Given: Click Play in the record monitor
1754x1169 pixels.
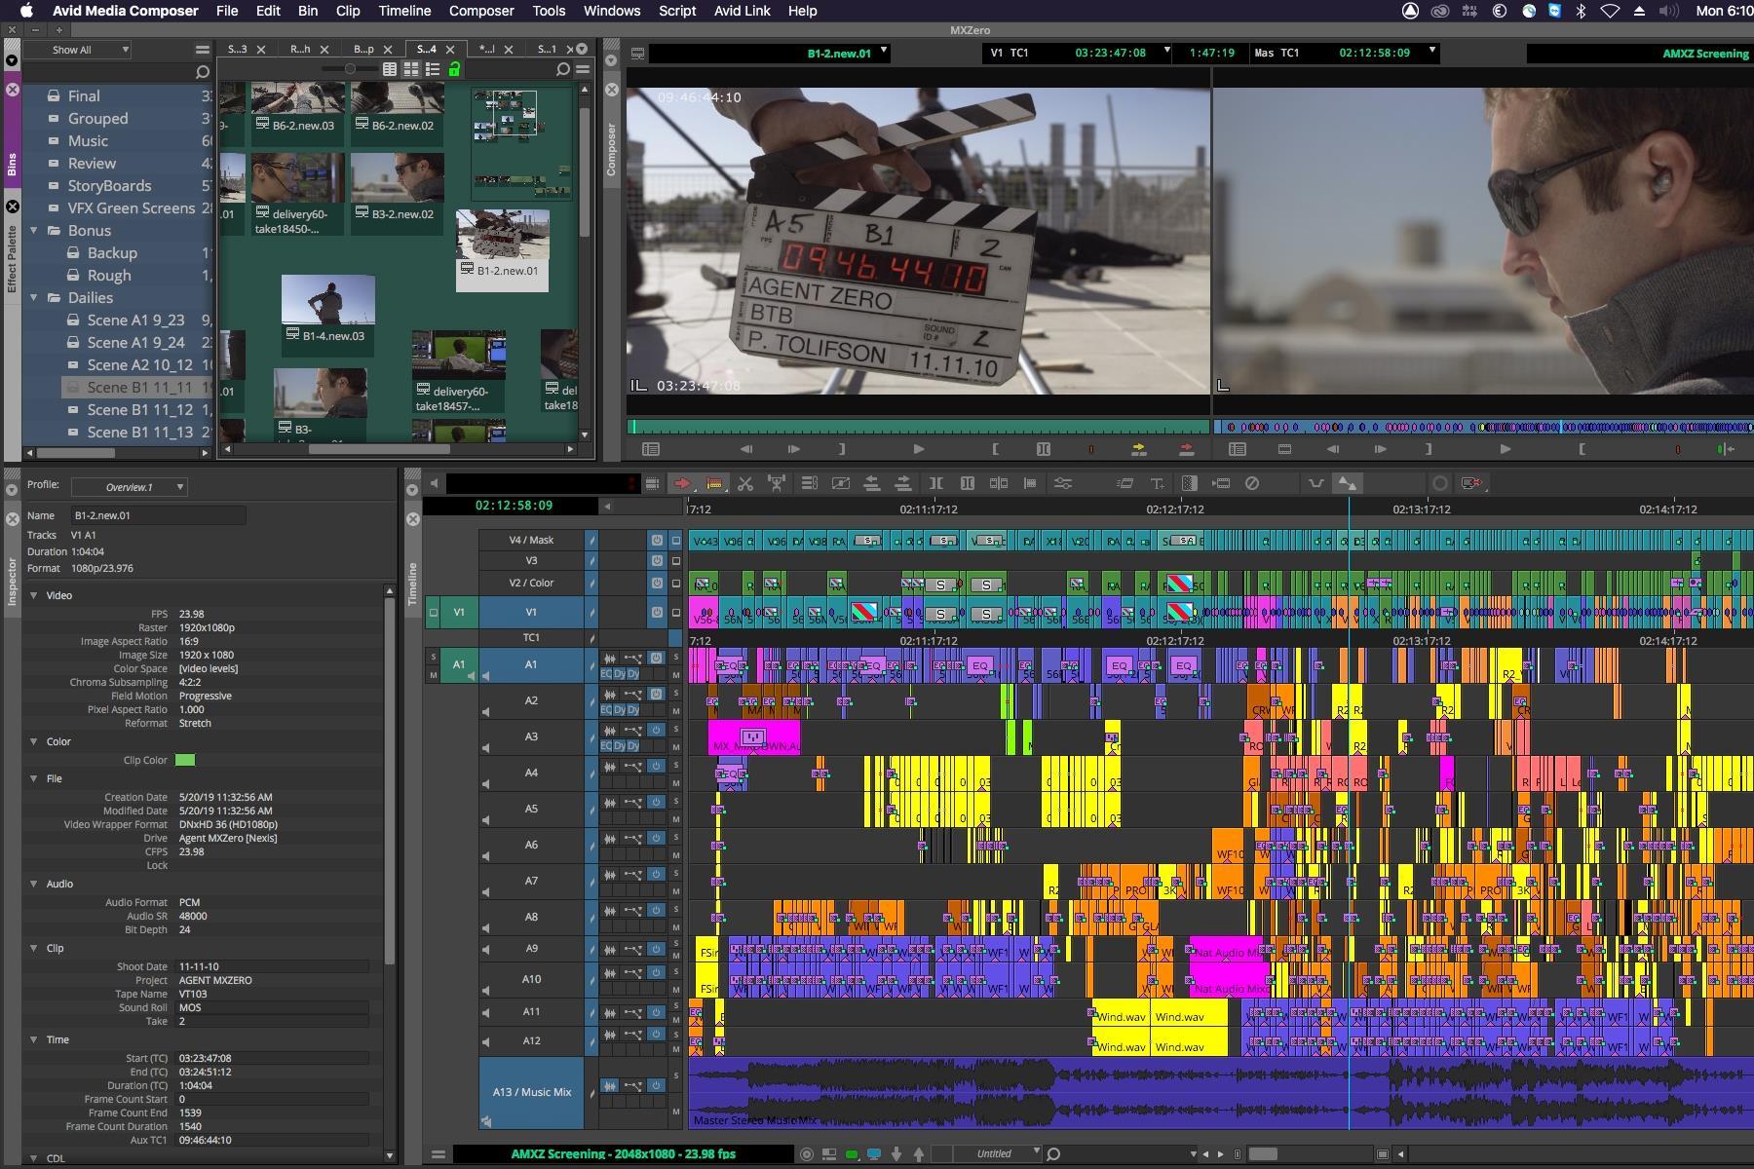Looking at the screenshot, I should (x=1506, y=449).
